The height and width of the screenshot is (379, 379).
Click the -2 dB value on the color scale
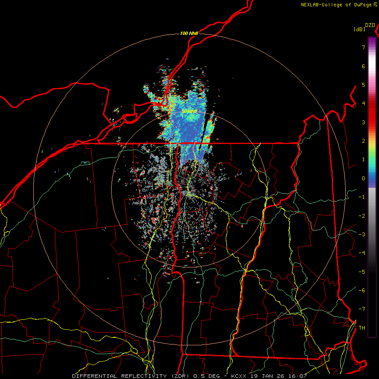pos(362,216)
